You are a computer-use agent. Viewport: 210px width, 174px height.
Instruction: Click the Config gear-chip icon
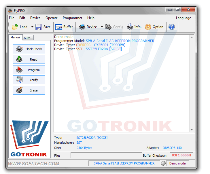pyautogui.click(x=108, y=27)
